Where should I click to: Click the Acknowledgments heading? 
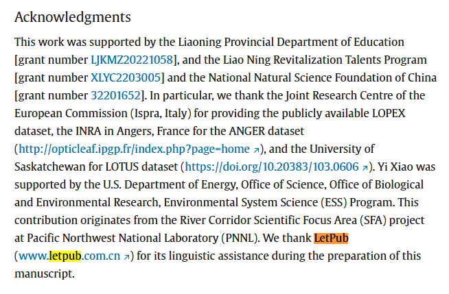click(72, 16)
